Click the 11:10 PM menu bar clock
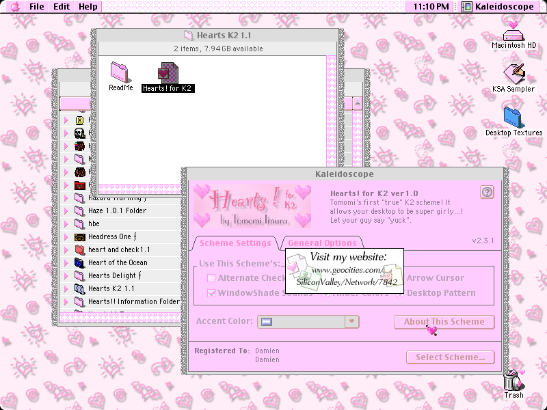The width and height of the screenshot is (547, 410). click(431, 6)
